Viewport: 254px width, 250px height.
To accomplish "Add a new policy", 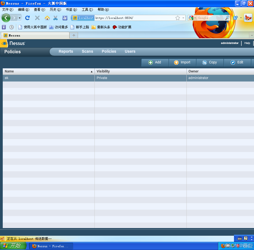I will 155,63.
